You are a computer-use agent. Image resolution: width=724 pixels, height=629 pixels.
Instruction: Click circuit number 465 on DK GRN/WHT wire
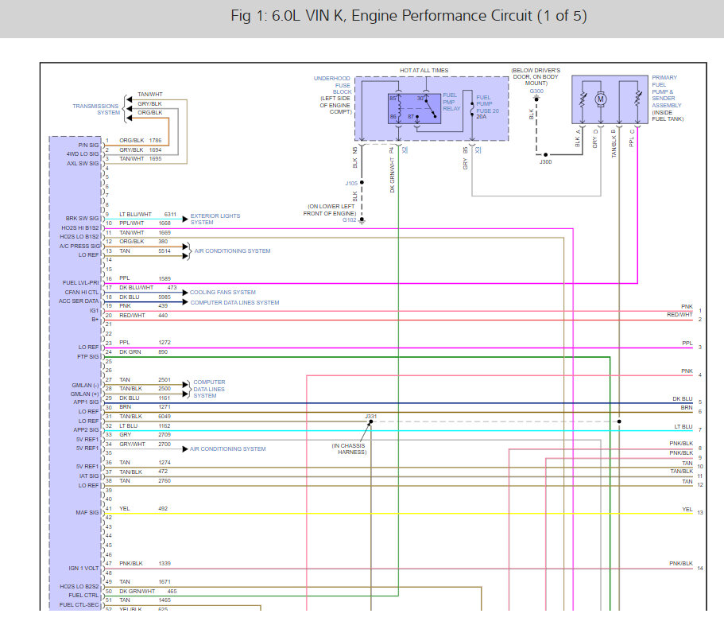point(172,591)
